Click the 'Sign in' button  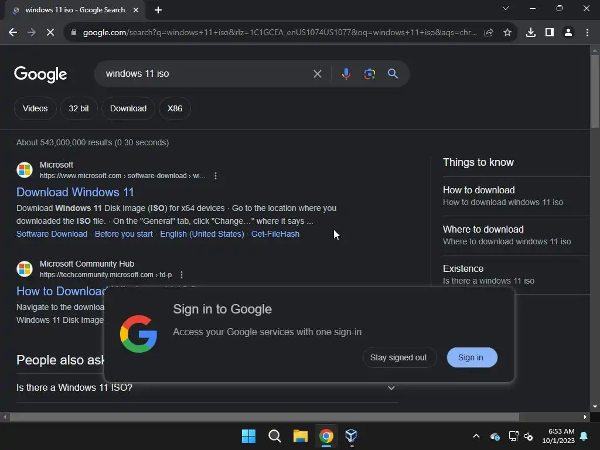point(472,357)
